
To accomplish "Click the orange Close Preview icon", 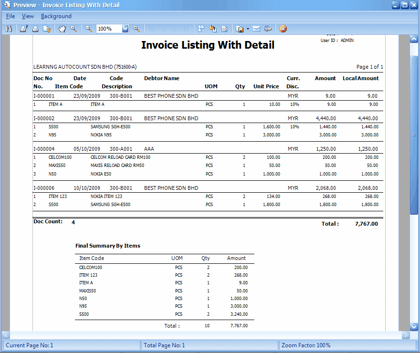I will [x=283, y=29].
